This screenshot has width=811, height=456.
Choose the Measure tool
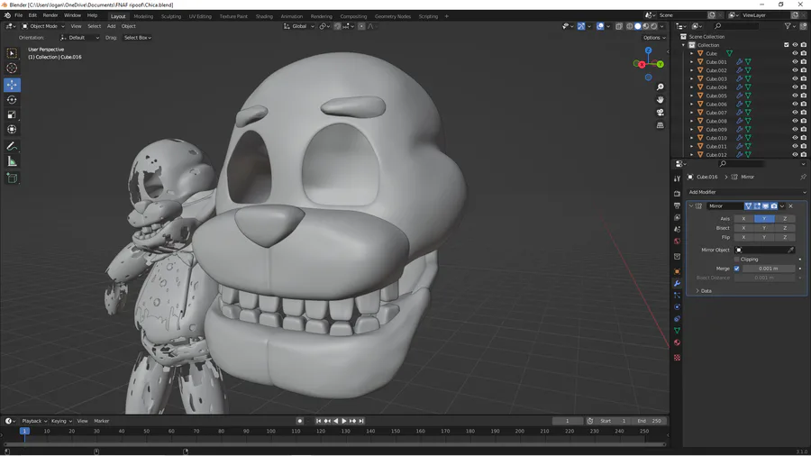12,162
